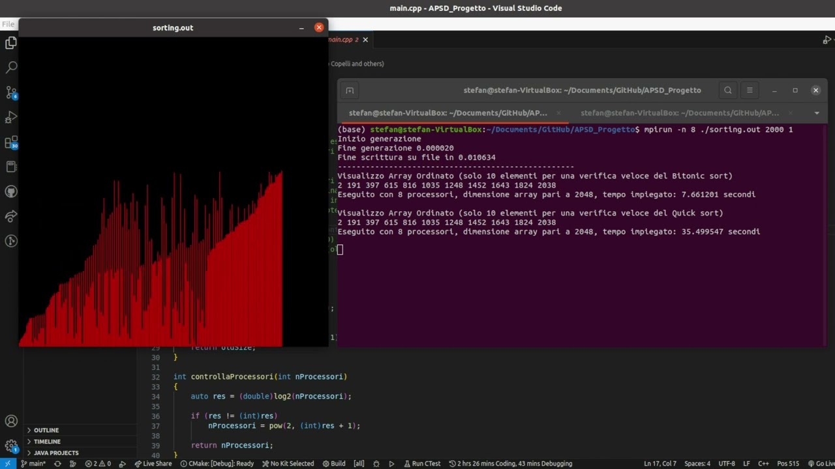Open the GitHub view in activity bar
835x469 pixels.
[11, 192]
